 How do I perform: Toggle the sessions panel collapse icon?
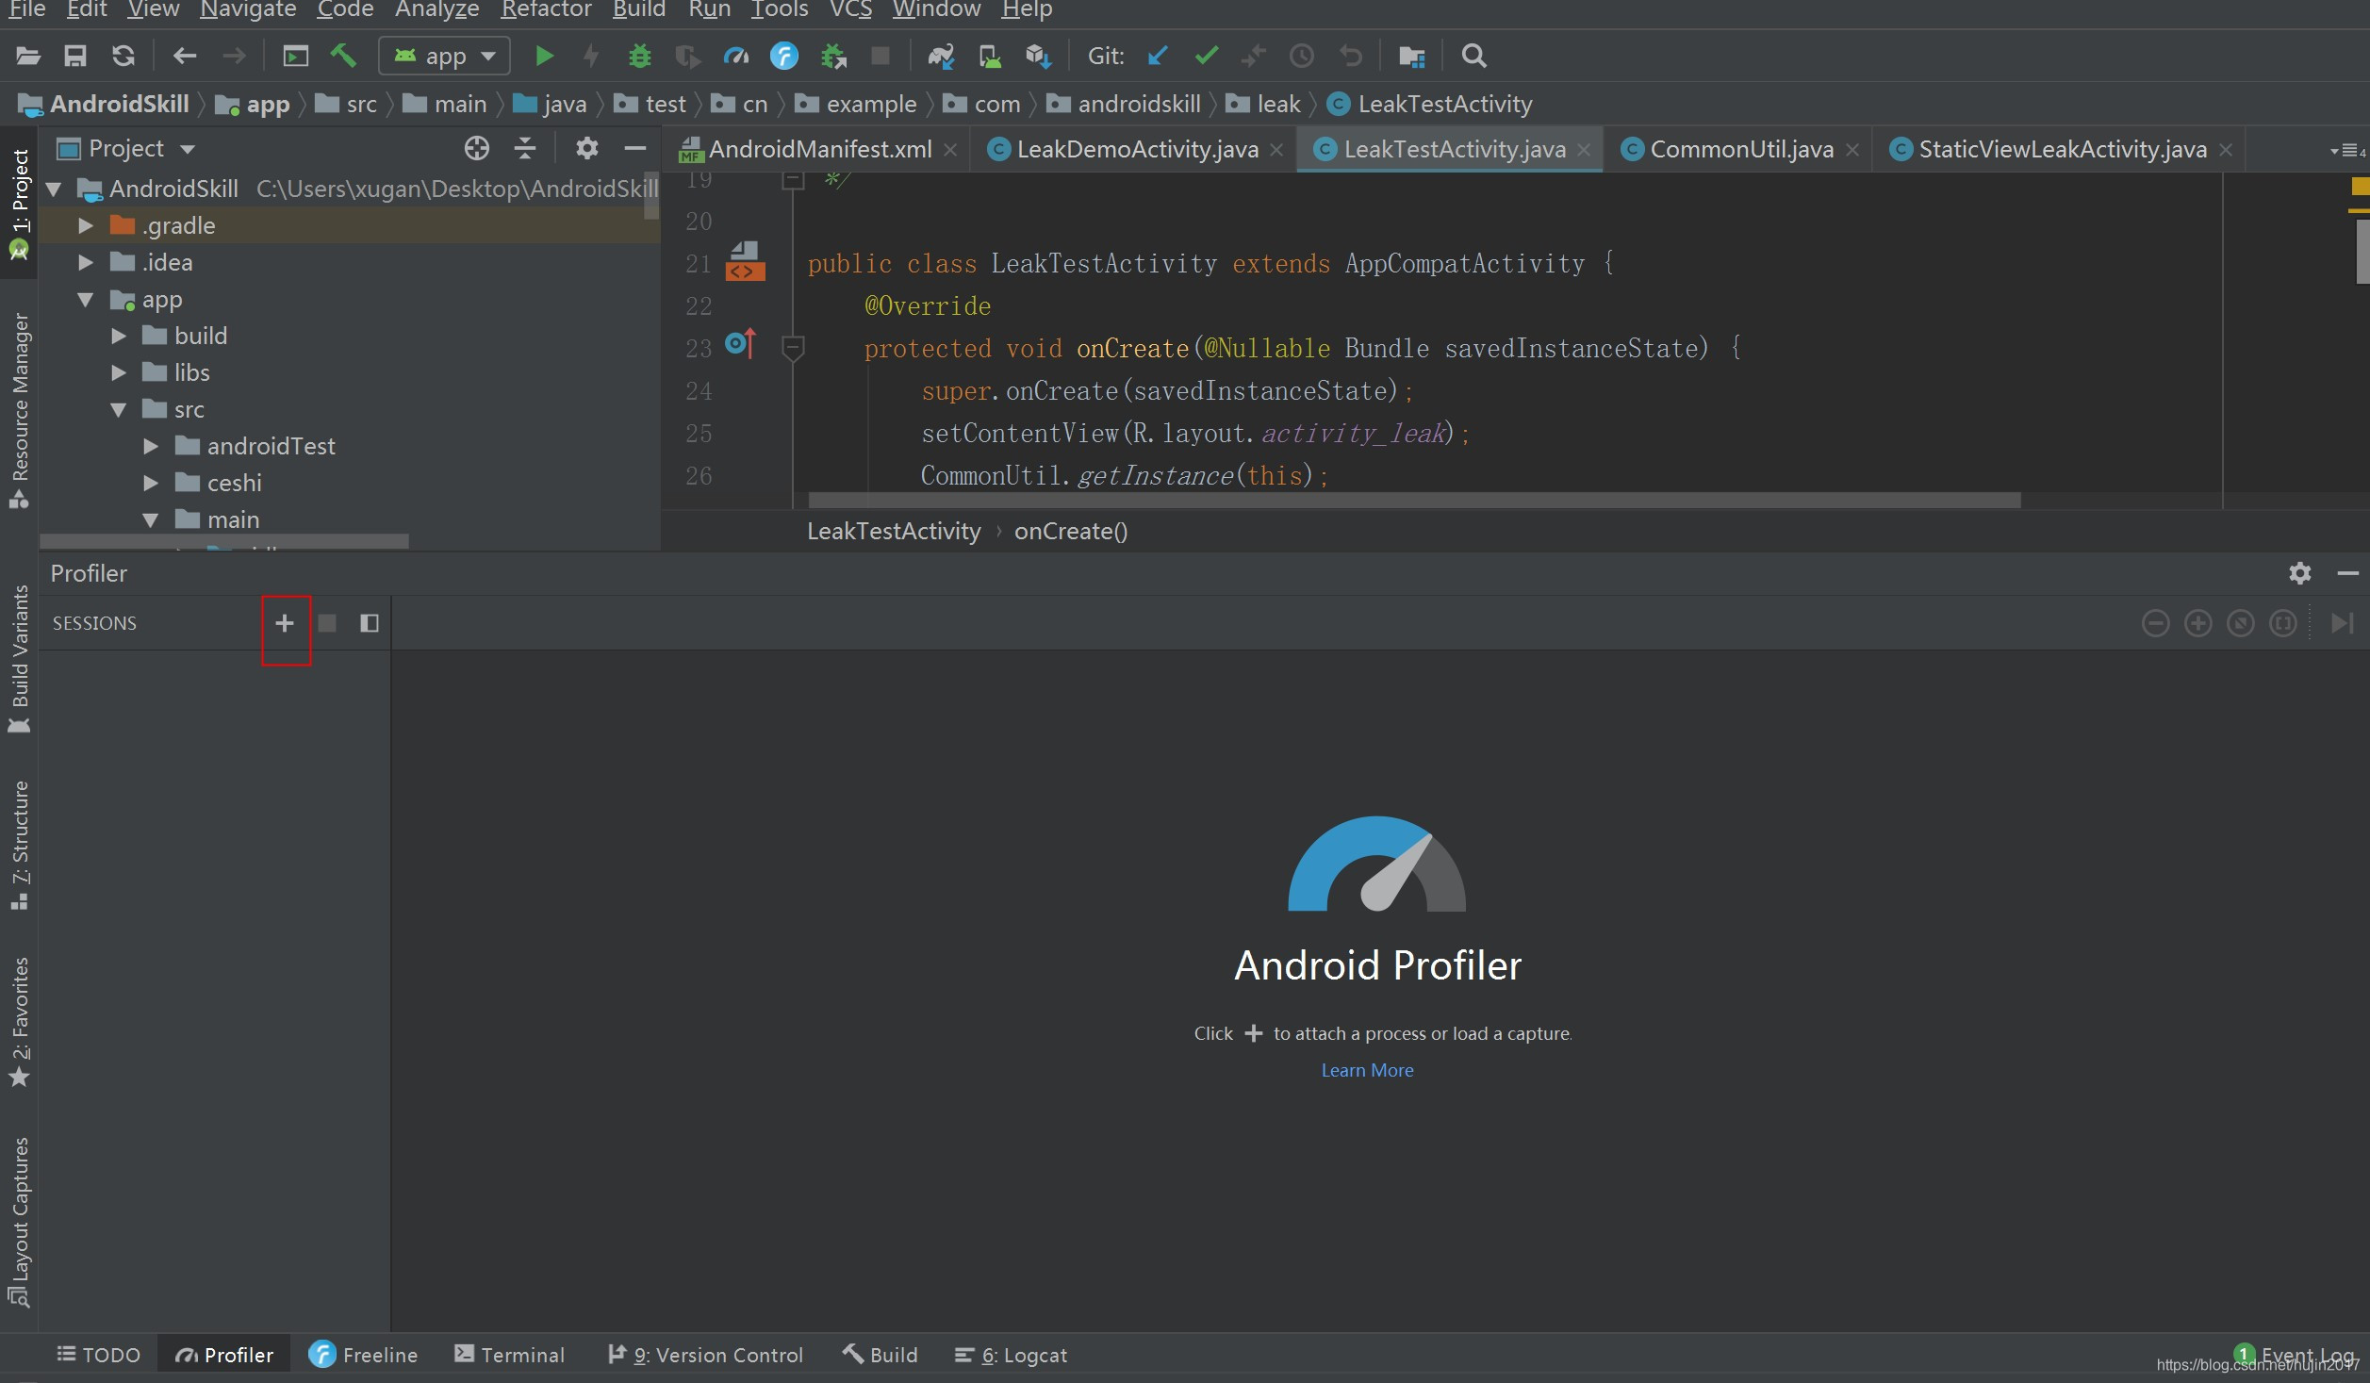[x=370, y=623]
